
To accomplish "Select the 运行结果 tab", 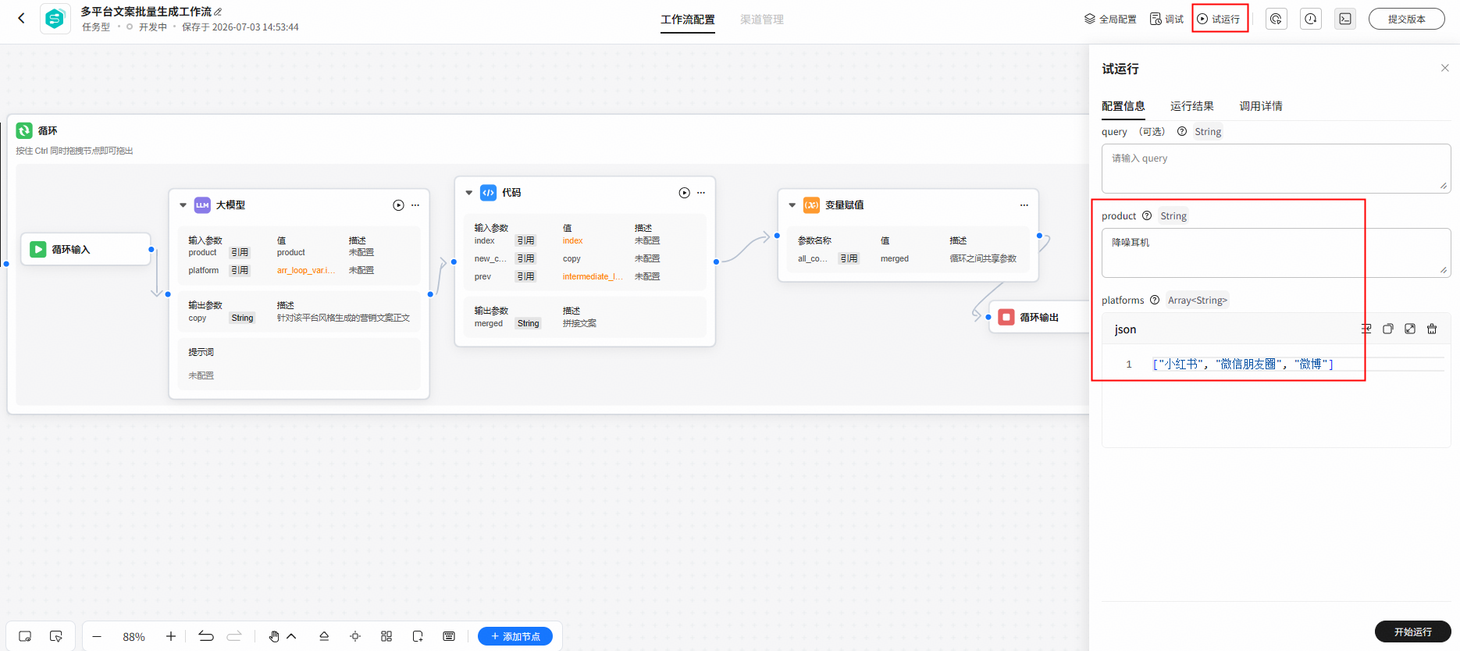I will pyautogui.click(x=1191, y=106).
